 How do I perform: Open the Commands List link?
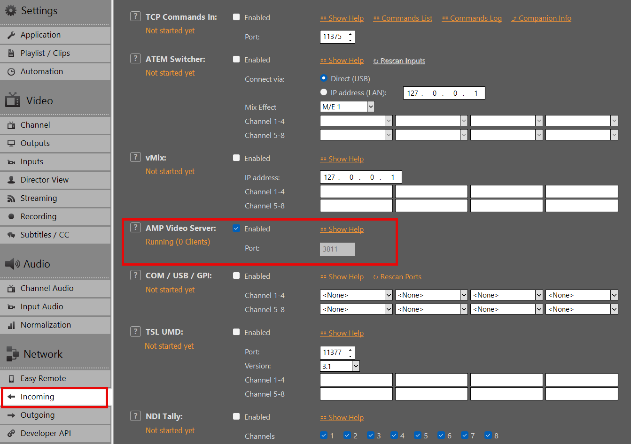(403, 18)
